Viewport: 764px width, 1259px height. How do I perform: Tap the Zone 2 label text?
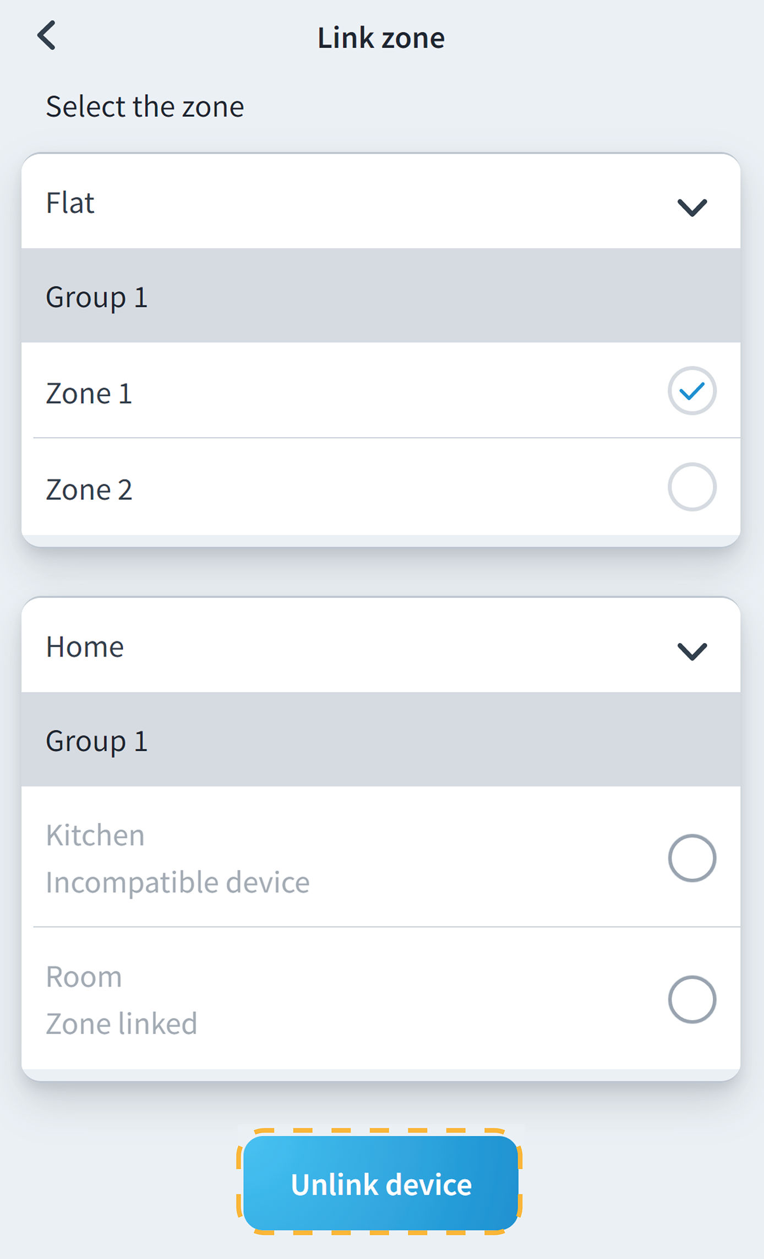pyautogui.click(x=89, y=490)
